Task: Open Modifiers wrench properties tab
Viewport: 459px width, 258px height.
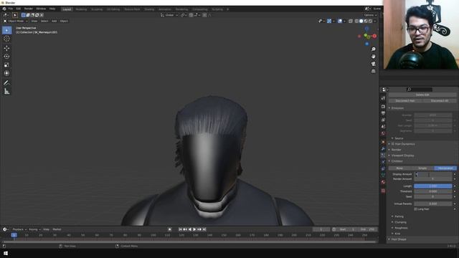Action: [383, 148]
